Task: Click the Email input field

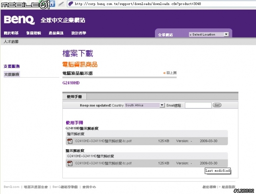Action: point(198,105)
